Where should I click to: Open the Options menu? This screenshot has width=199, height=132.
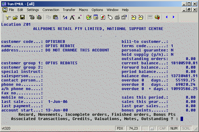(x=97, y=10)
